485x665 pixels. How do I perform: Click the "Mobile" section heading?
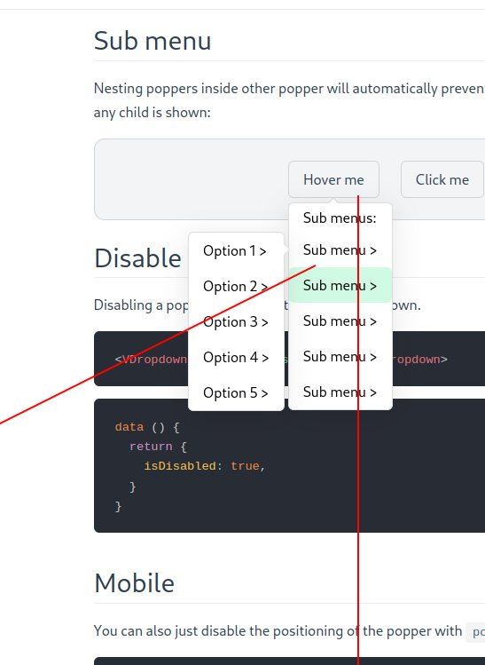coord(134,582)
